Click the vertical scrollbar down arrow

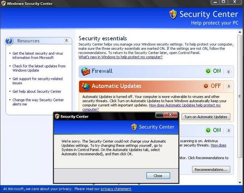coord(240,182)
